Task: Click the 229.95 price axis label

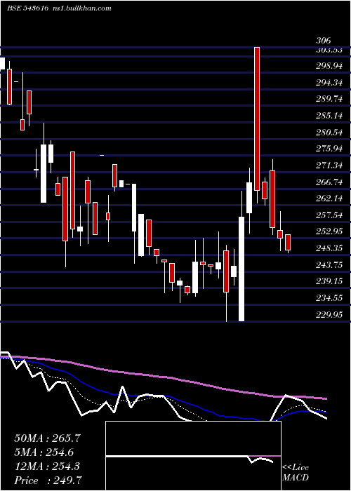Action: 329,314
